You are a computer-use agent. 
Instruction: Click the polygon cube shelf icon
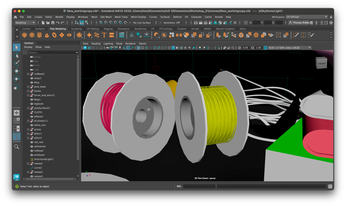32,35
